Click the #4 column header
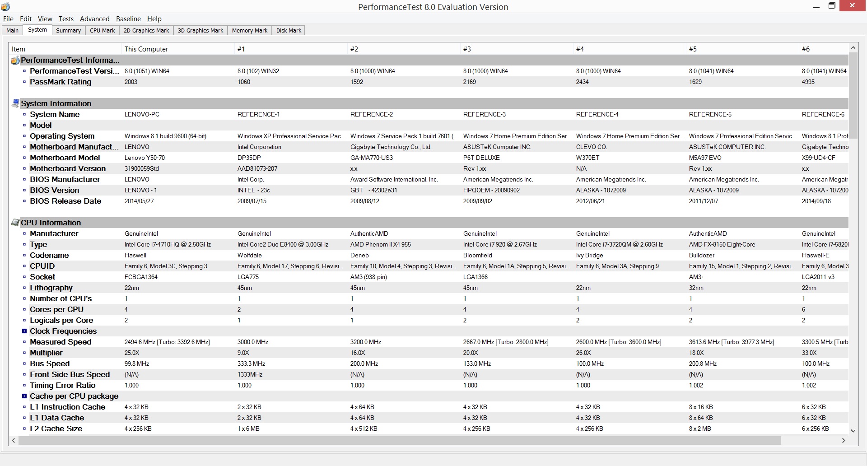Image resolution: width=867 pixels, height=466 pixels. click(x=630, y=49)
